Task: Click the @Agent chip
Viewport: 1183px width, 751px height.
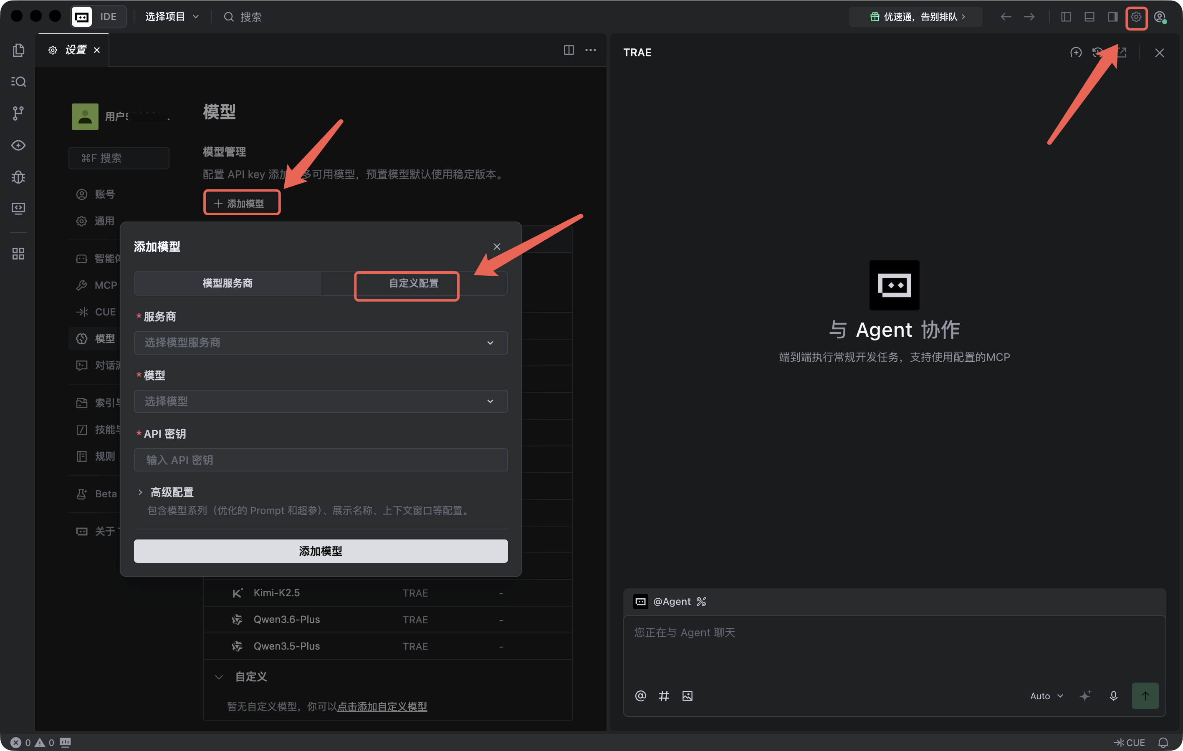Action: coord(662,601)
